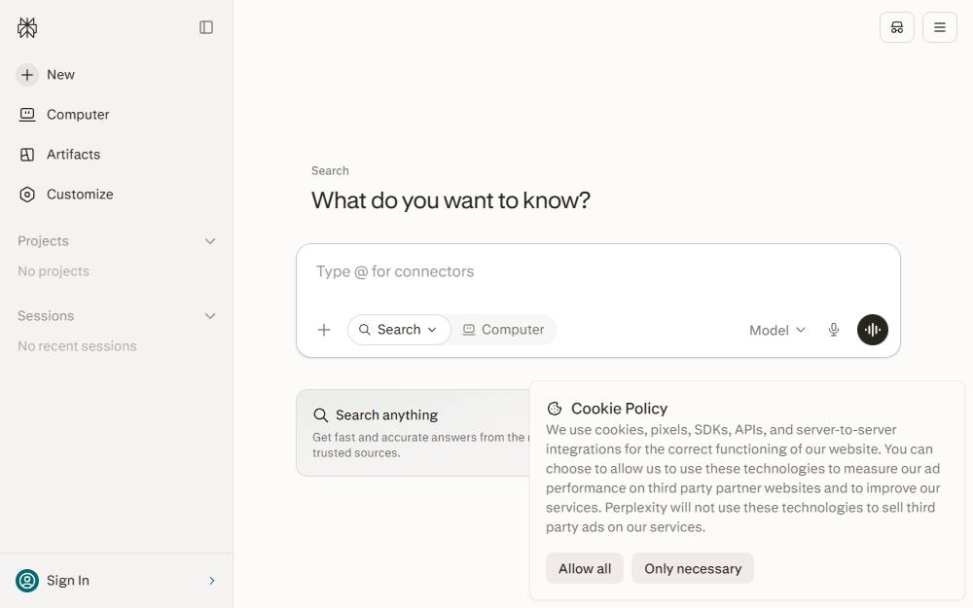Open the Search mode dropdown
This screenshot has height=608, width=973.
[x=399, y=330]
